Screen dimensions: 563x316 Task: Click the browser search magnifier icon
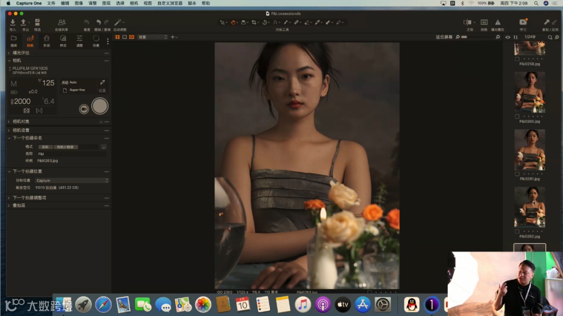[x=550, y=37]
